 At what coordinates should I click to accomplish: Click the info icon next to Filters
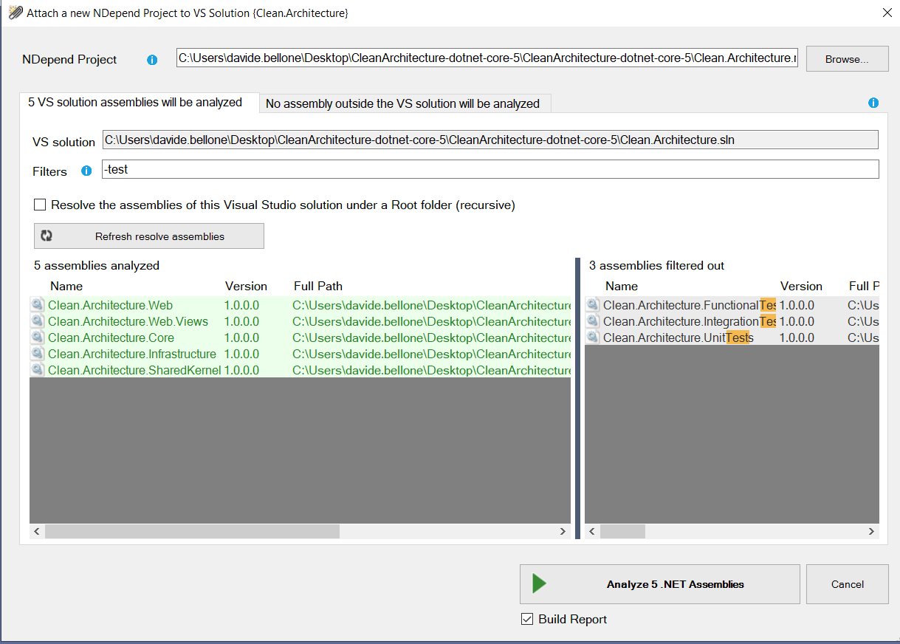point(86,171)
